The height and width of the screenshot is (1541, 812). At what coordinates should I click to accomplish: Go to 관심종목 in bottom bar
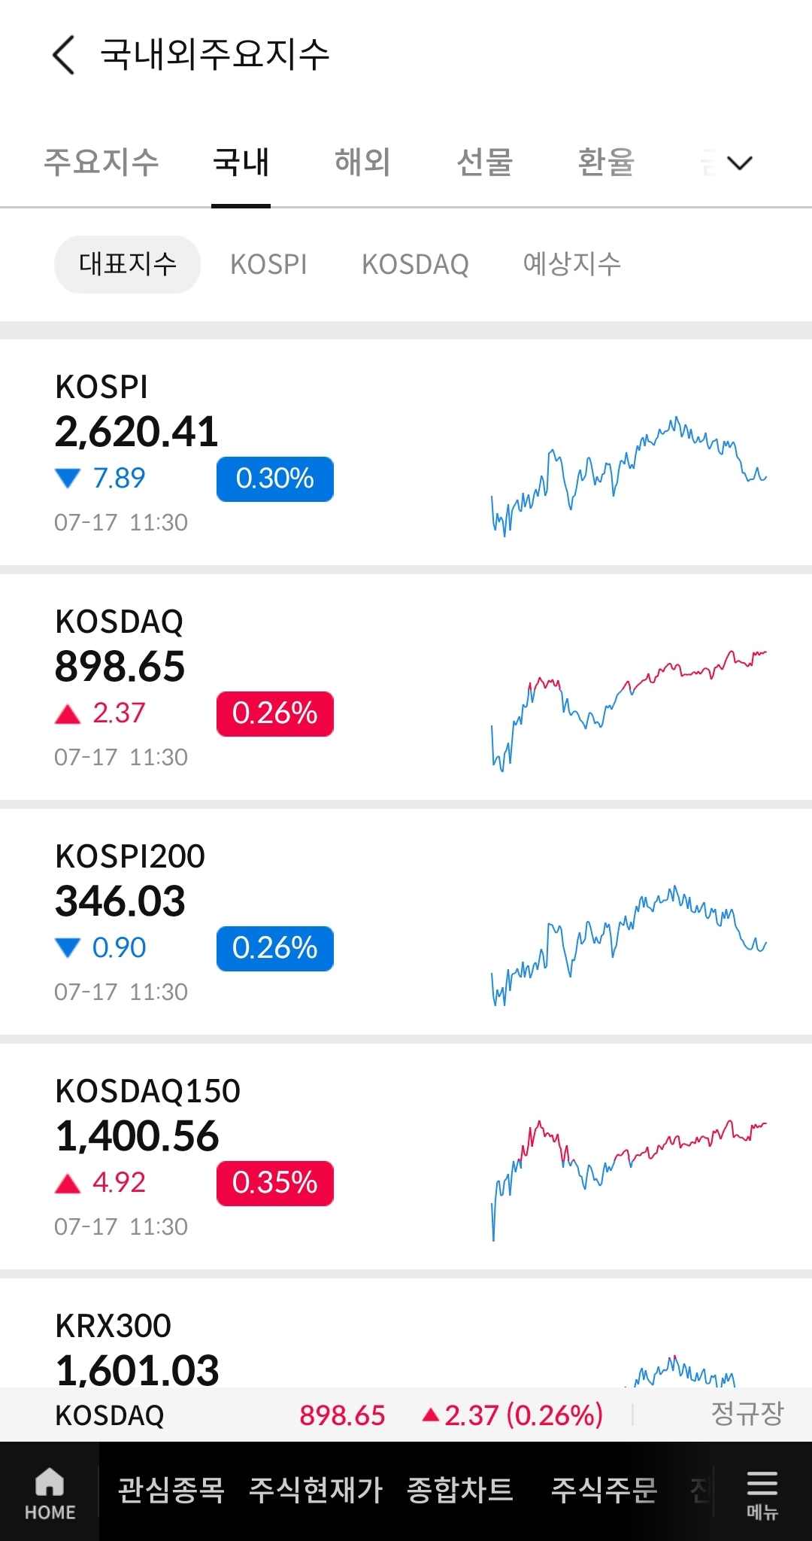pos(171,1490)
